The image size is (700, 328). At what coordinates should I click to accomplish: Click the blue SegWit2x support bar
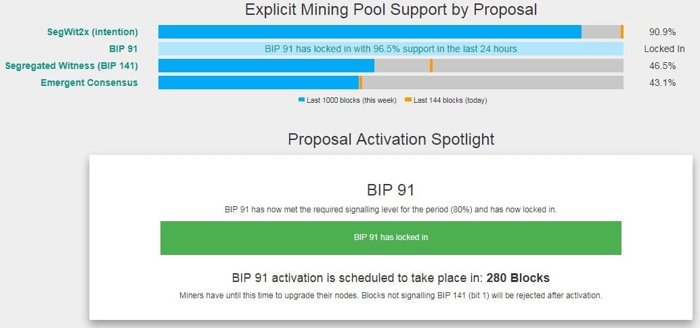click(x=370, y=32)
